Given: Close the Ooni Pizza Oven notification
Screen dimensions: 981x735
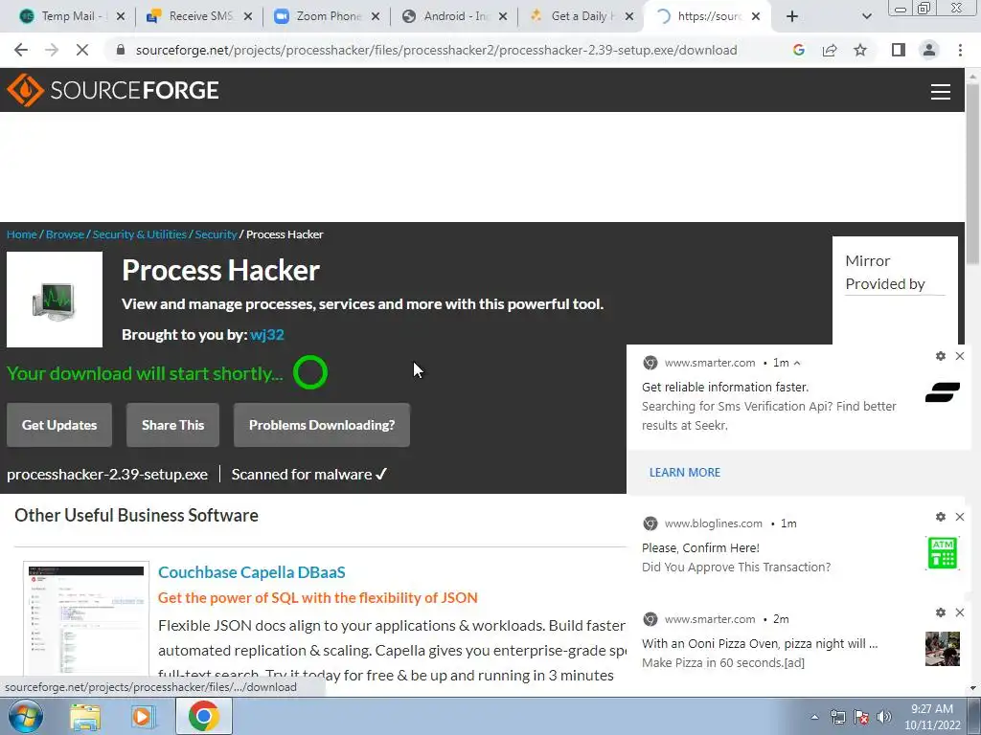Looking at the screenshot, I should tap(960, 612).
